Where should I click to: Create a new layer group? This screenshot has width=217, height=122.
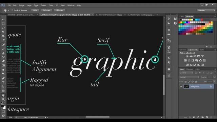[x=203, y=117]
